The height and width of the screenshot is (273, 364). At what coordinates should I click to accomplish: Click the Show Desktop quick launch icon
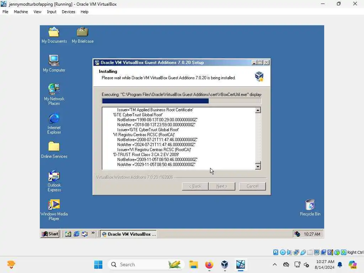pos(68,234)
